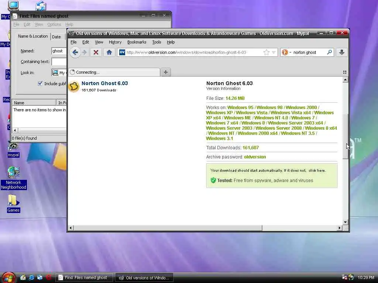Click the 10:29 PM taskbar clock
The width and height of the screenshot is (378, 283).
(x=366, y=277)
